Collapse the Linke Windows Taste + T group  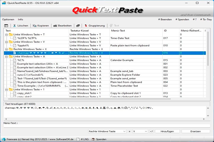[x=7, y=35]
